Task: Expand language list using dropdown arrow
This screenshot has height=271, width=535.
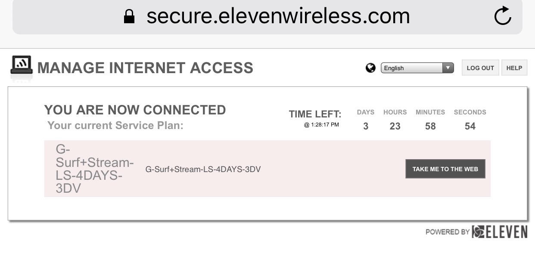Action: click(x=448, y=68)
